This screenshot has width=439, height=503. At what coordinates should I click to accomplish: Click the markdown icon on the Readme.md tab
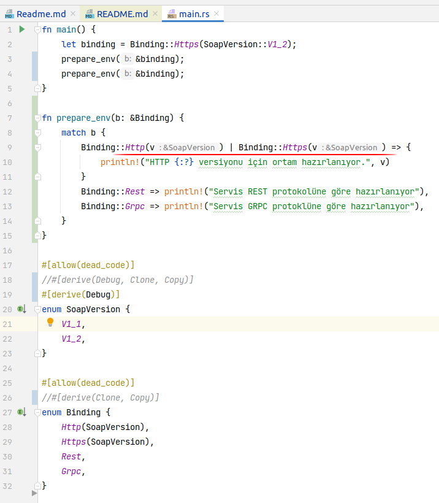pos(9,13)
